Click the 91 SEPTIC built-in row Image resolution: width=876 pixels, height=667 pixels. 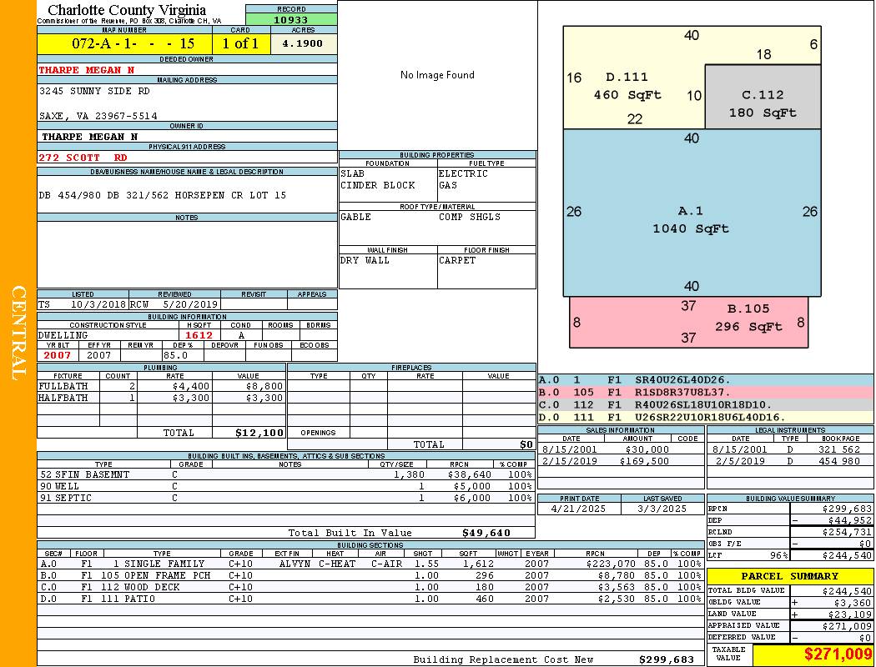(x=286, y=498)
